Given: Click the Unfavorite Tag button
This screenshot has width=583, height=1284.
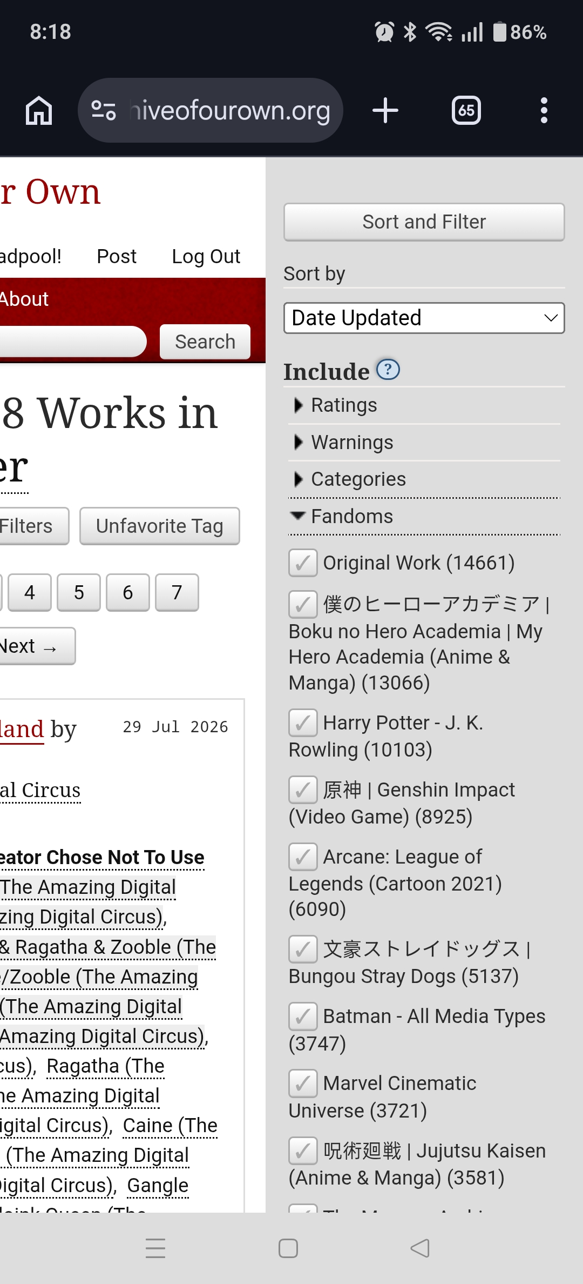Looking at the screenshot, I should [x=160, y=526].
